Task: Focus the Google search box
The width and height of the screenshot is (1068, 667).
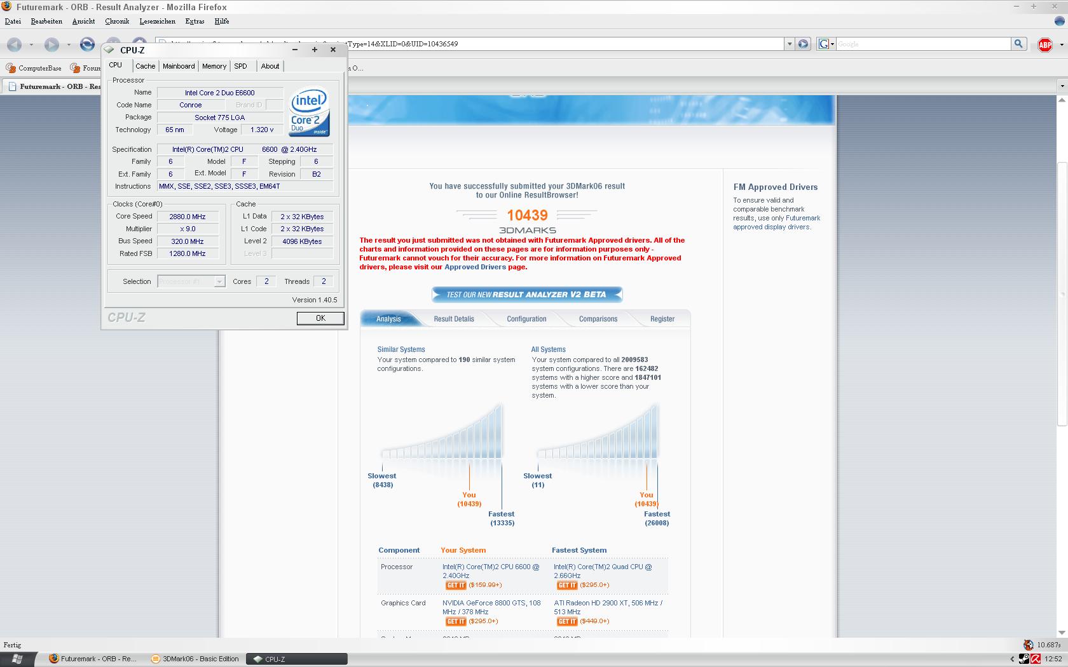Action: [923, 44]
